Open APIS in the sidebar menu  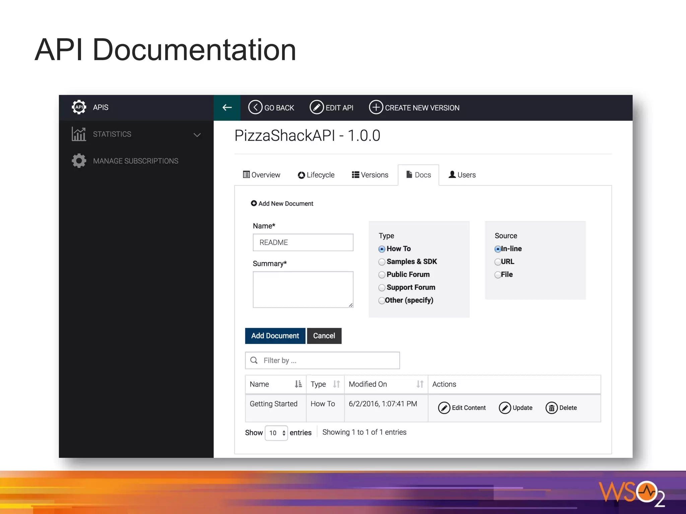(136, 107)
